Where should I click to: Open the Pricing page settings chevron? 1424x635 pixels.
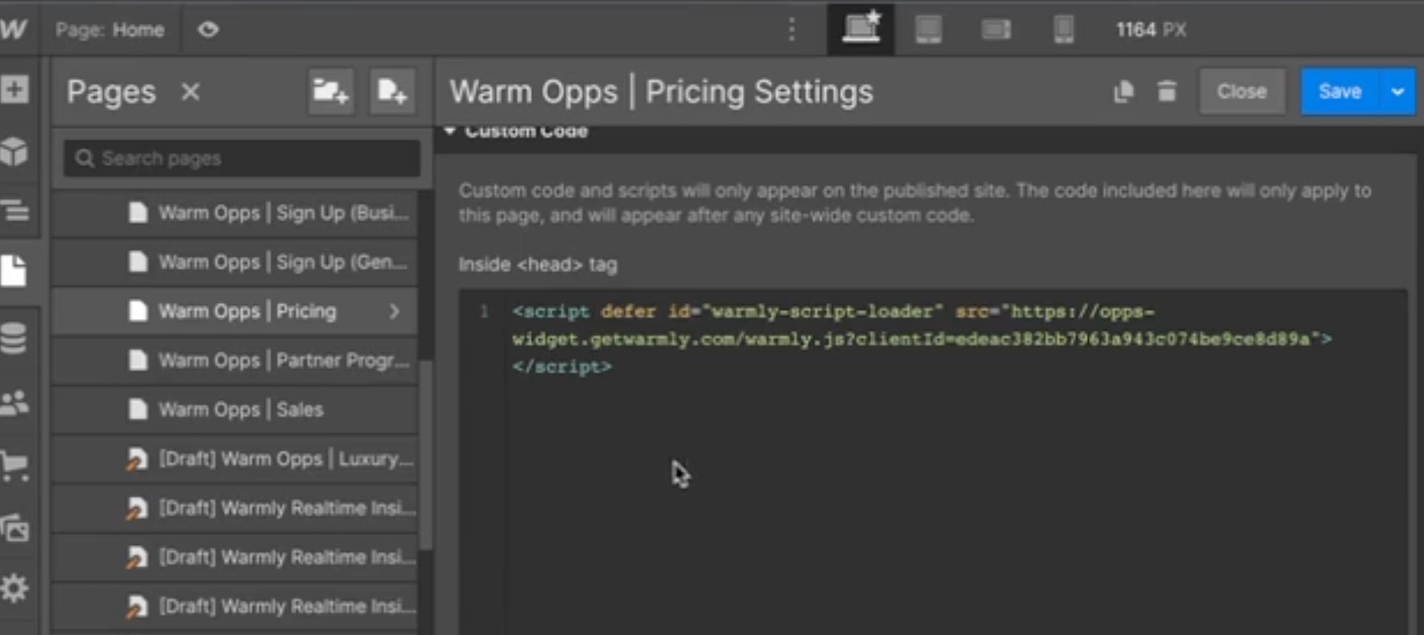[x=394, y=311]
